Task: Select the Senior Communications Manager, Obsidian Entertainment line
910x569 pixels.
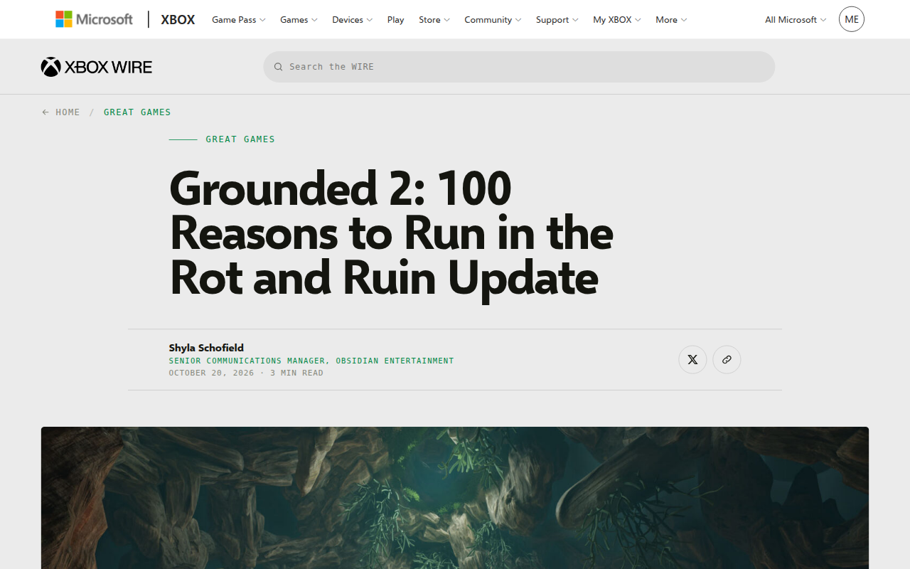Action: tap(311, 361)
